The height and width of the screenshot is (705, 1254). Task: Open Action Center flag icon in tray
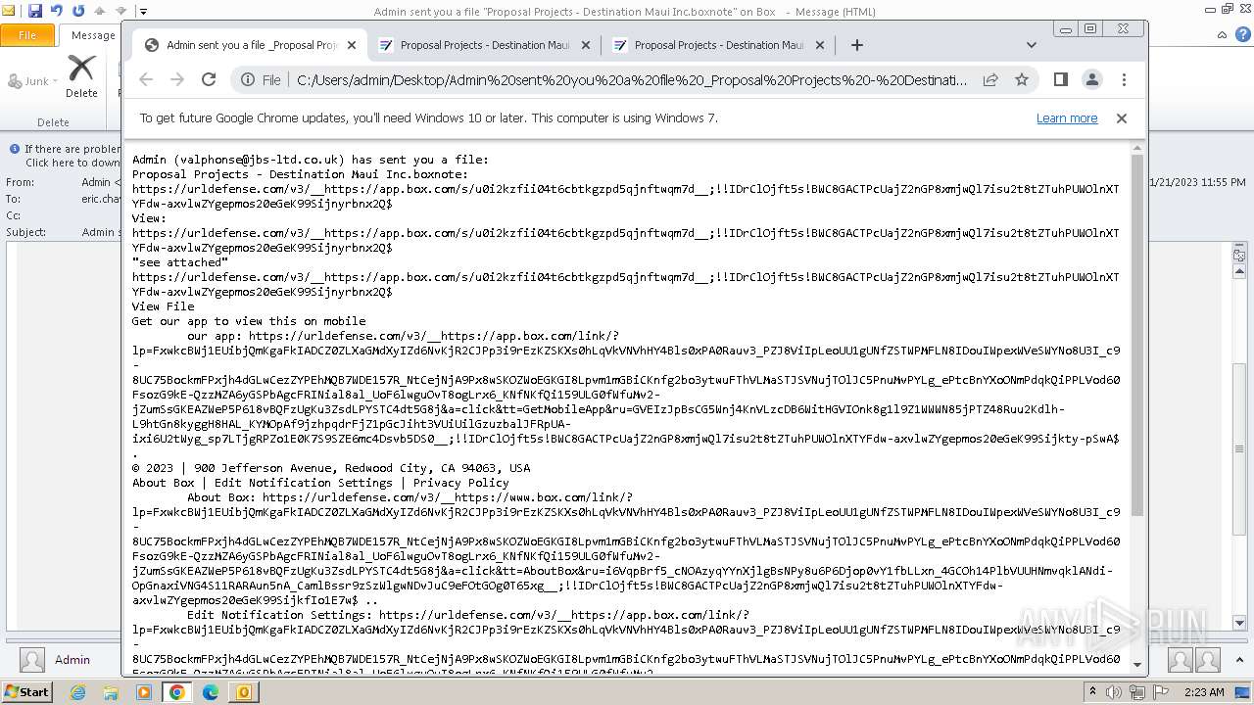click(x=1161, y=692)
